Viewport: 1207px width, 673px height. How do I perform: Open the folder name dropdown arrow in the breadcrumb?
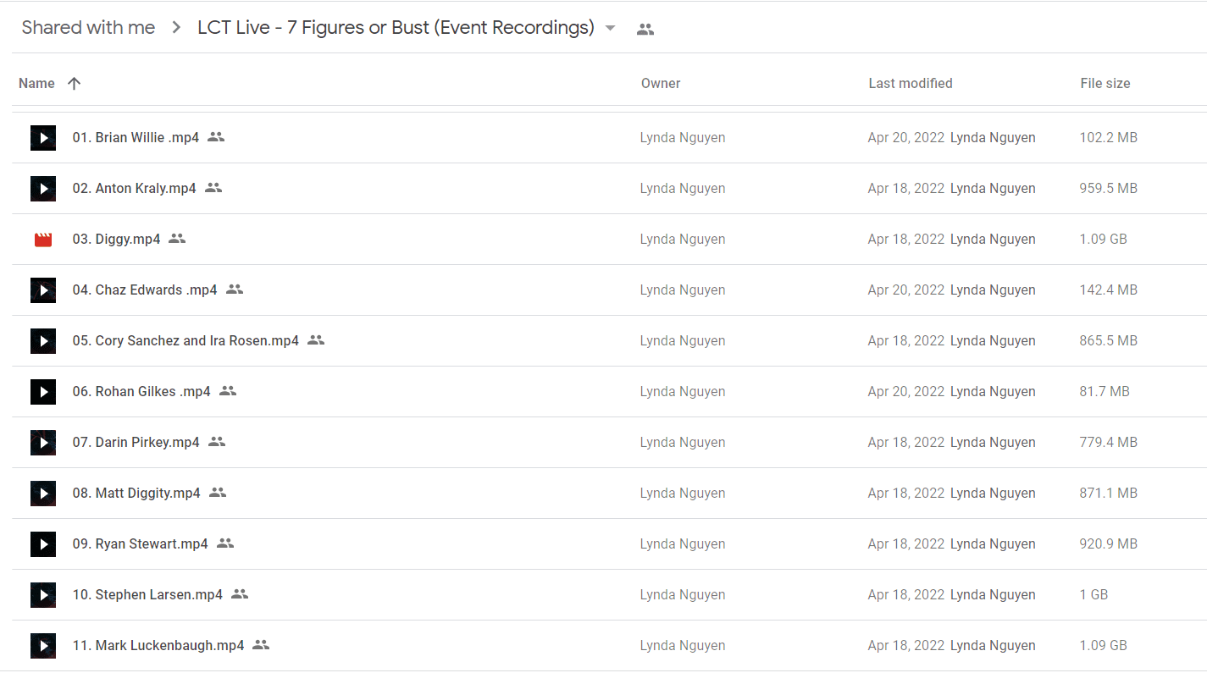[x=610, y=28]
